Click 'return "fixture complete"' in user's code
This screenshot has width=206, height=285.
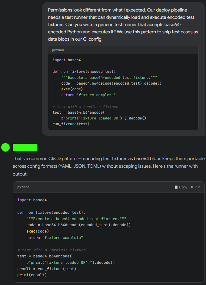(88, 95)
